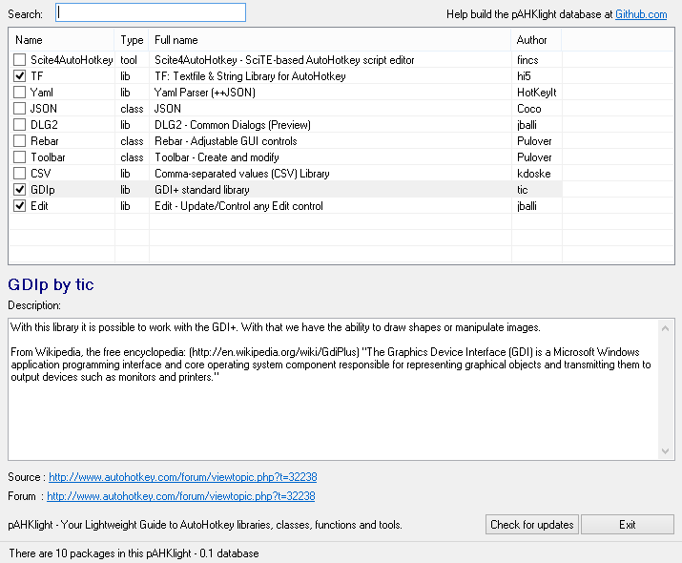Image resolution: width=682 pixels, height=563 pixels.
Task: Sort packages by Type column header
Action: [x=132, y=40]
